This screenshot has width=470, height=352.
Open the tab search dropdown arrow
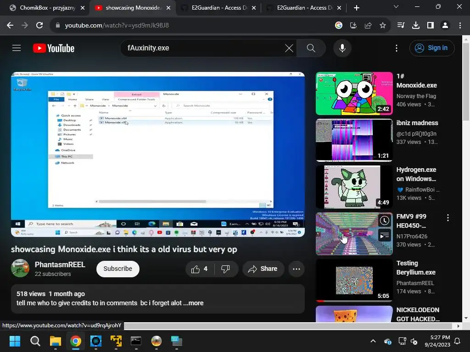pyautogui.click(x=396, y=6)
